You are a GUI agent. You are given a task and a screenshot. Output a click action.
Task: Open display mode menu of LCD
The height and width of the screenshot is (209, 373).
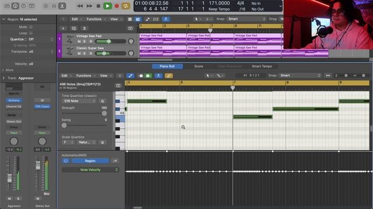[x=280, y=6]
